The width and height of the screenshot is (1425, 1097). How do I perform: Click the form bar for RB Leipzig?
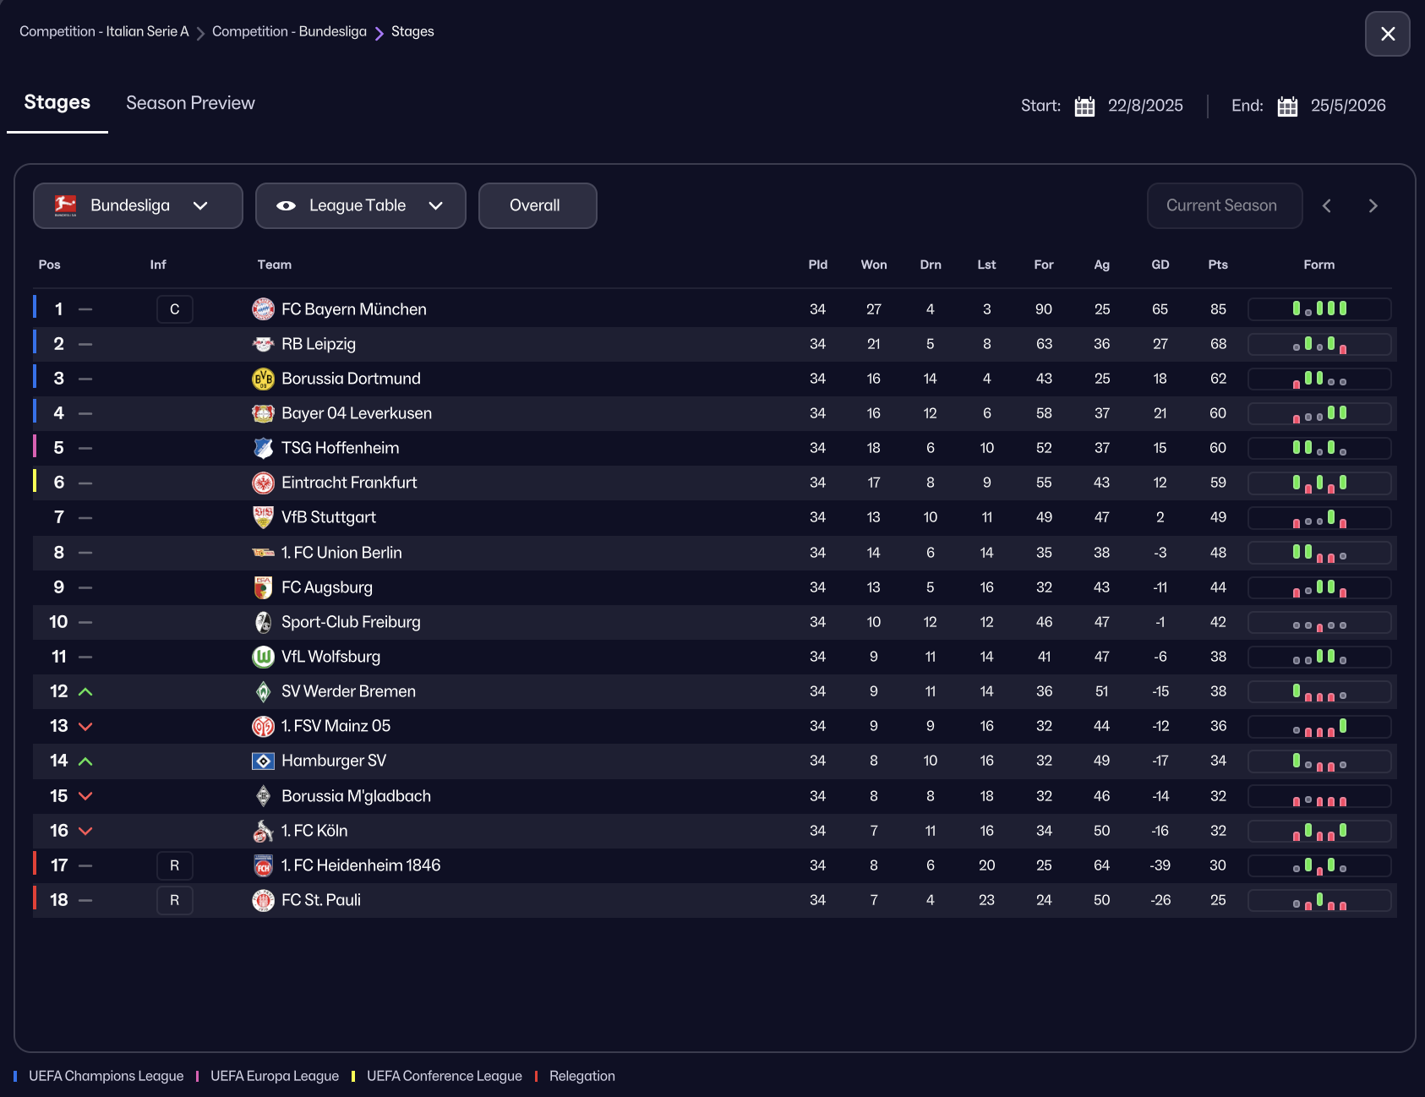tap(1319, 344)
